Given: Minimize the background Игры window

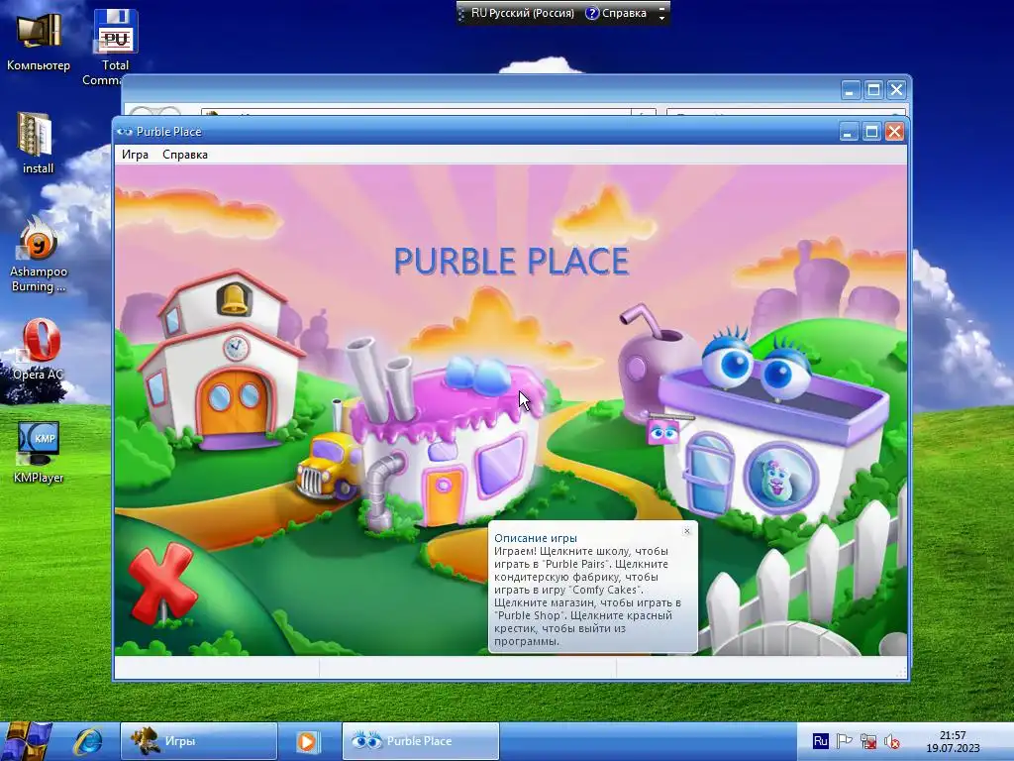Looking at the screenshot, I should 850,90.
